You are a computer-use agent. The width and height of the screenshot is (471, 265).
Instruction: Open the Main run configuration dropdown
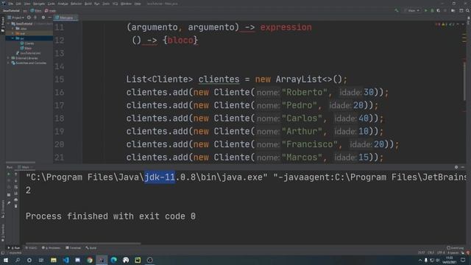coord(412,10)
